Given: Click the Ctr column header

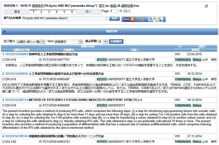Looking at the screenshot, I should 180,46.
